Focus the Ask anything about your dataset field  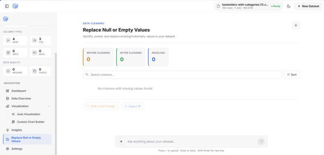[x=191, y=142]
